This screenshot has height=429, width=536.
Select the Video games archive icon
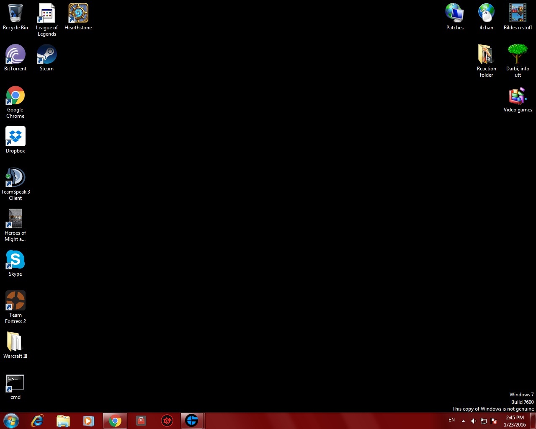point(518,96)
